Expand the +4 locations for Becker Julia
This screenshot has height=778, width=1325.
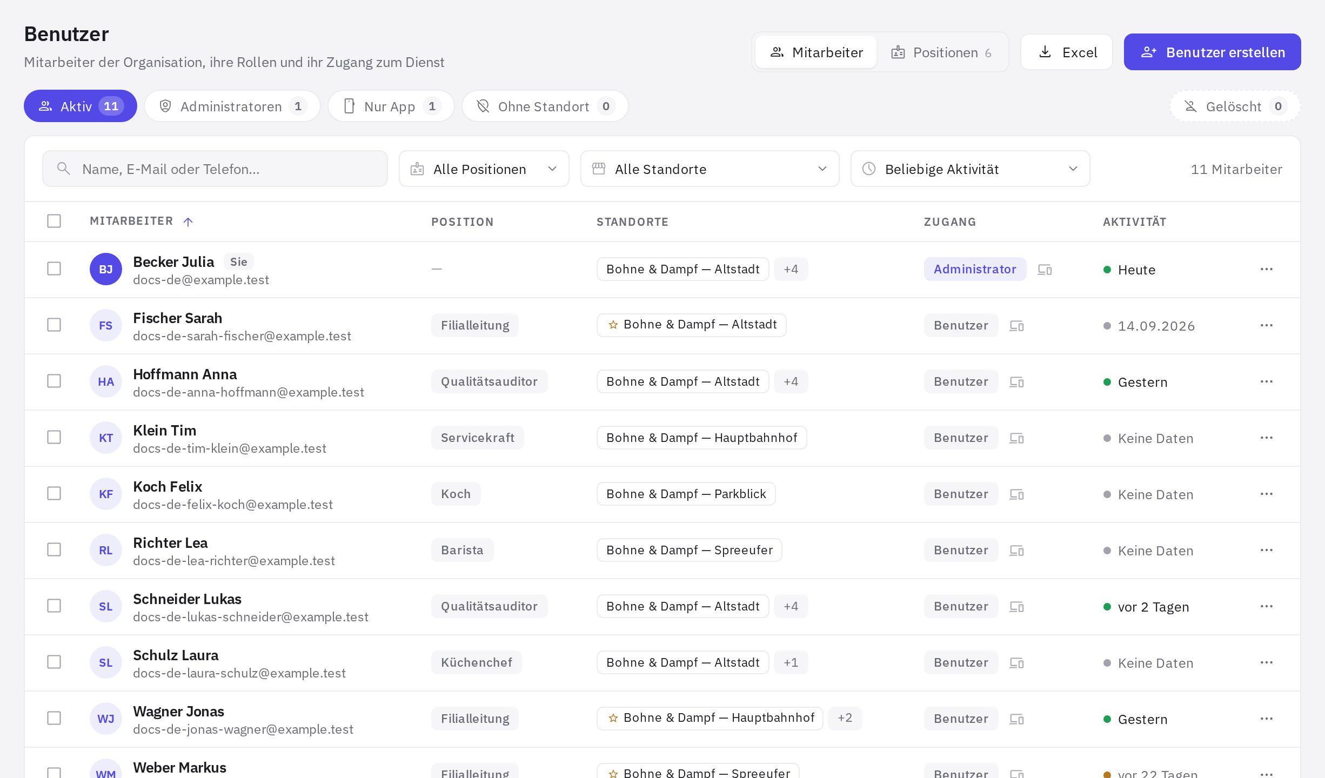click(791, 269)
